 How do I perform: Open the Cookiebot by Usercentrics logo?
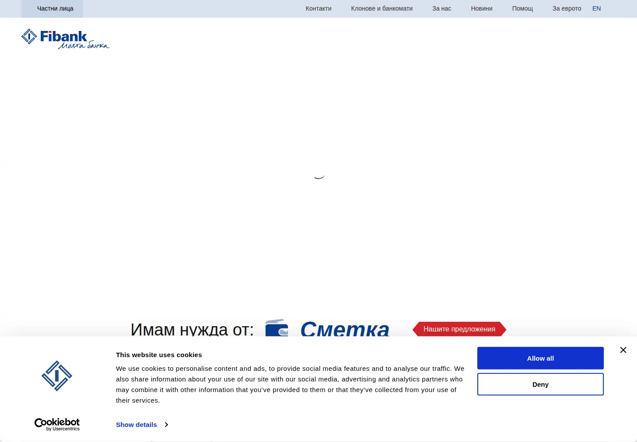(57, 424)
